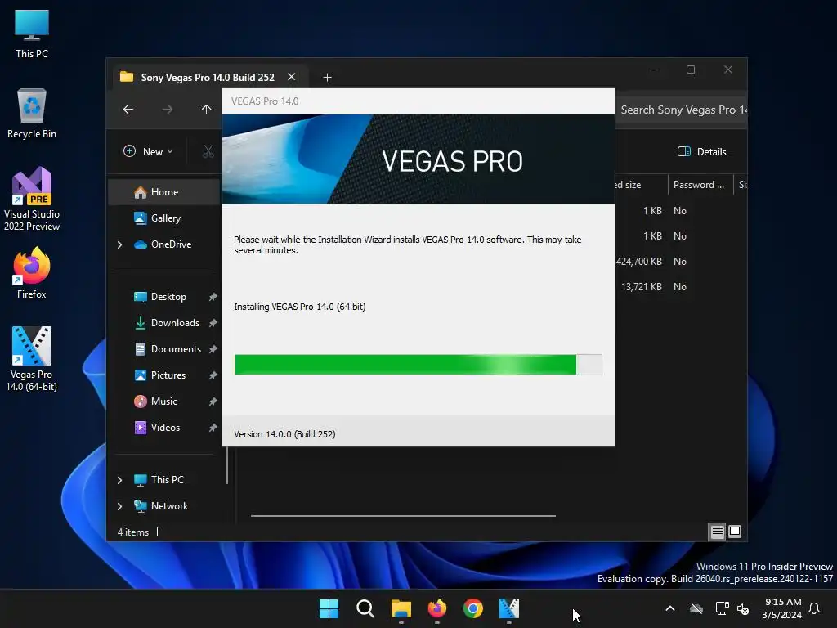Open File Explorer from taskbar

401,608
